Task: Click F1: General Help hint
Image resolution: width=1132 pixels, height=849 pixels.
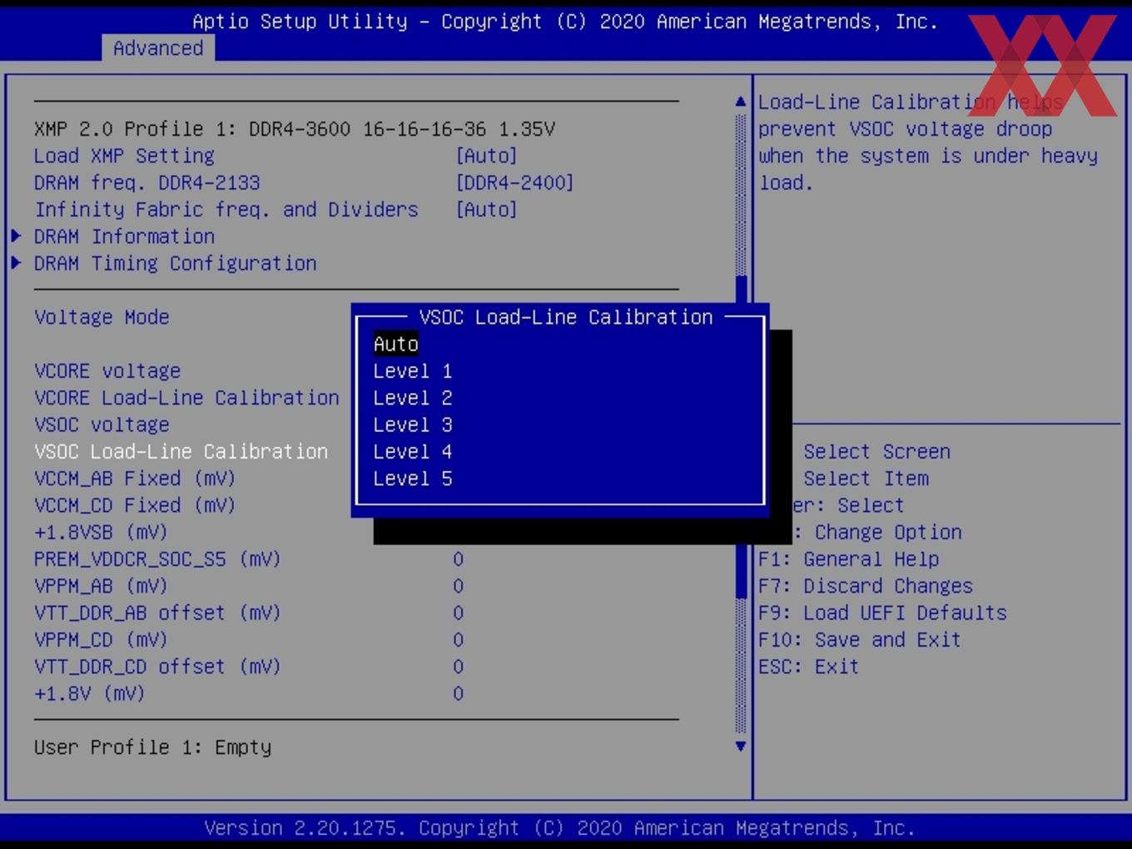Action: pyautogui.click(x=849, y=559)
